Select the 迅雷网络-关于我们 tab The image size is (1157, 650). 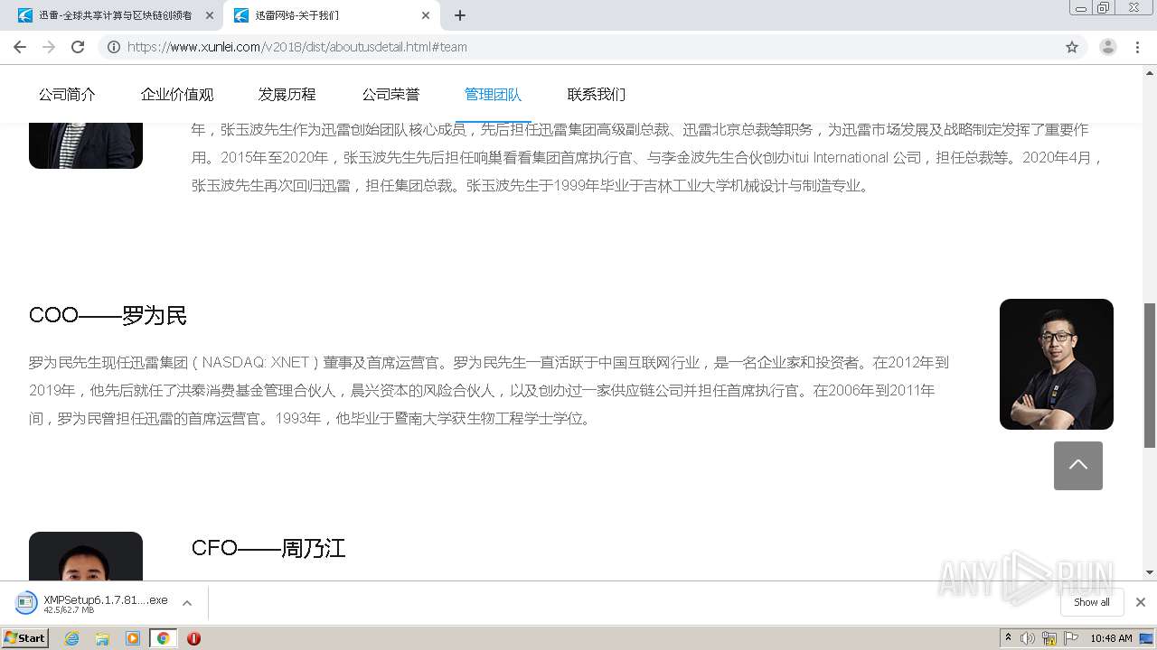pos(331,15)
